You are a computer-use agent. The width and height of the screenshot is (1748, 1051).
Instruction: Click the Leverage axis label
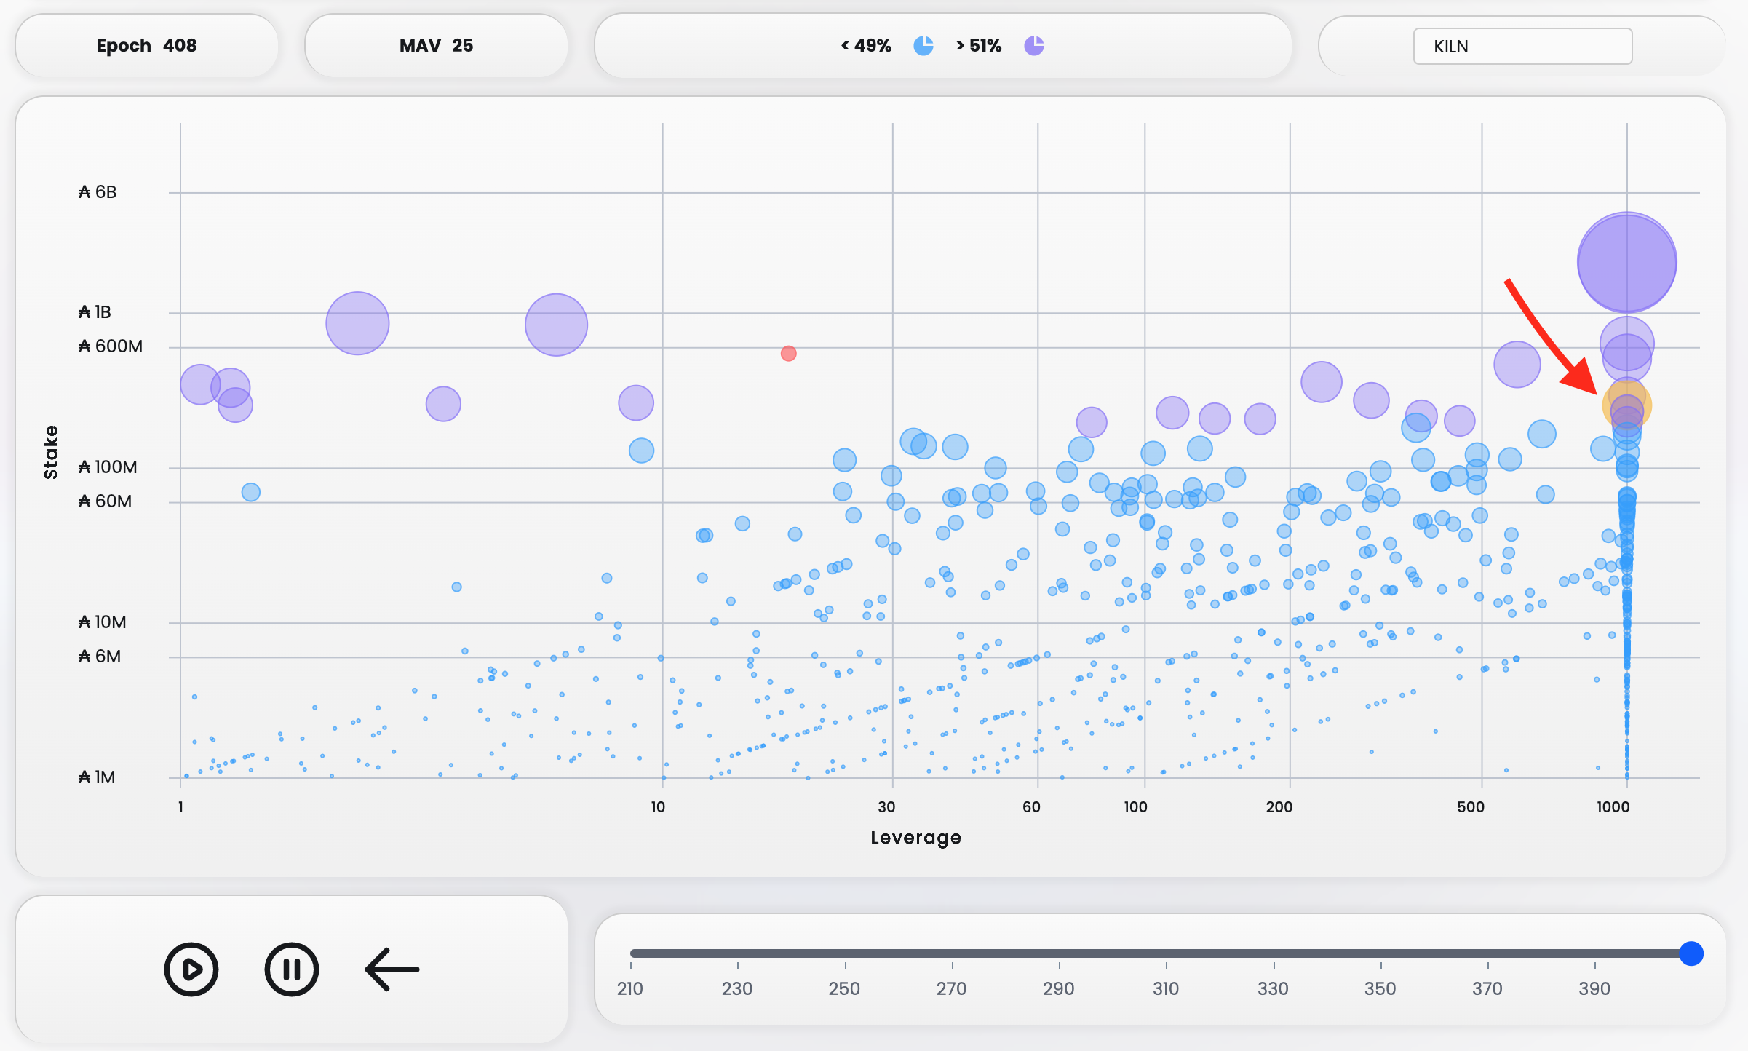pos(915,837)
